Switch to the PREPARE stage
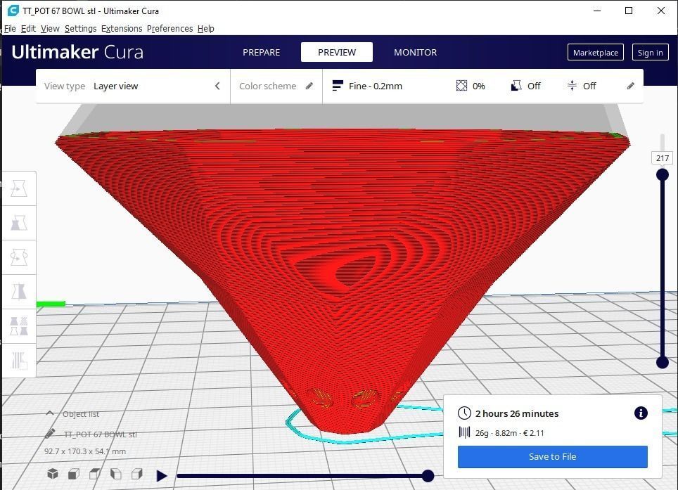This screenshot has height=490, width=678. pos(261,52)
